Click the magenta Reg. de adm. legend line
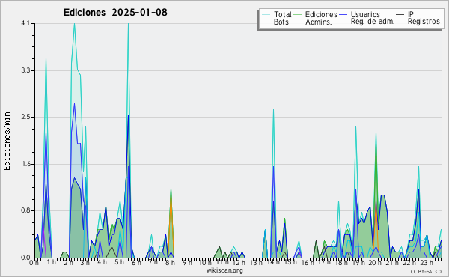This screenshot has width=449, height=277. click(x=343, y=22)
